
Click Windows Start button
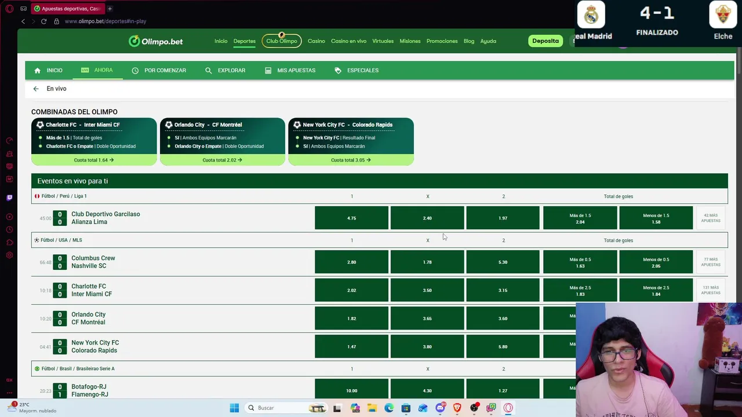click(x=234, y=408)
